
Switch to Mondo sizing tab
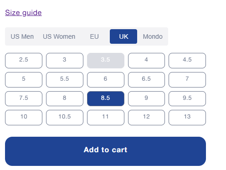pos(153,36)
